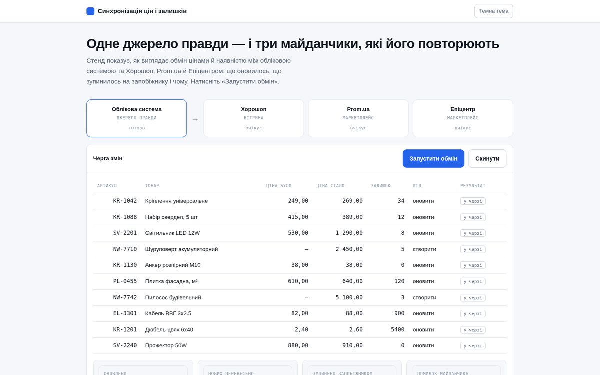The width and height of the screenshot is (600, 375).
Task: Click the "Синхронізація цін і залишків" title
Action: point(142,11)
